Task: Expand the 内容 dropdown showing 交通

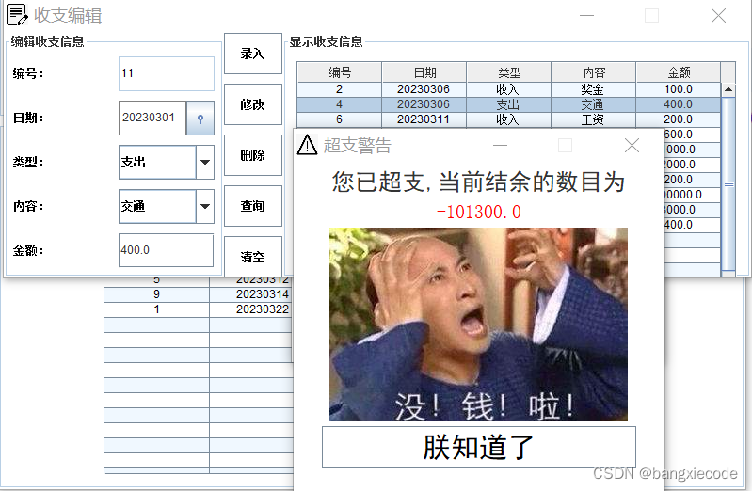Action: click(x=205, y=206)
